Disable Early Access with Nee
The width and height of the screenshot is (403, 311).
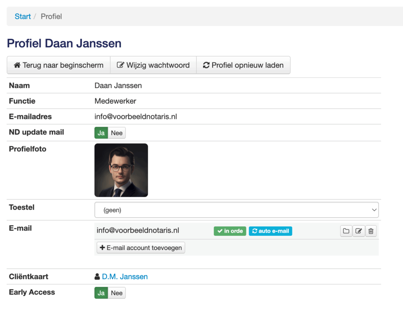click(x=117, y=293)
